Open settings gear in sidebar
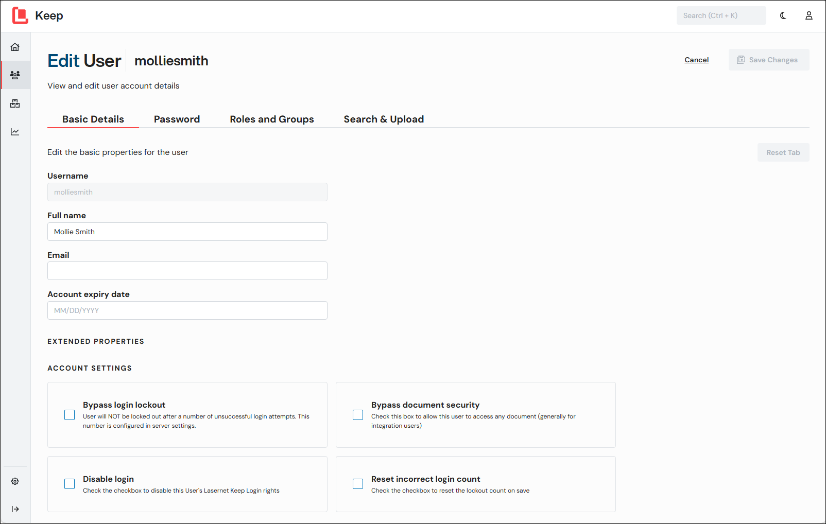The height and width of the screenshot is (524, 826). coord(15,481)
